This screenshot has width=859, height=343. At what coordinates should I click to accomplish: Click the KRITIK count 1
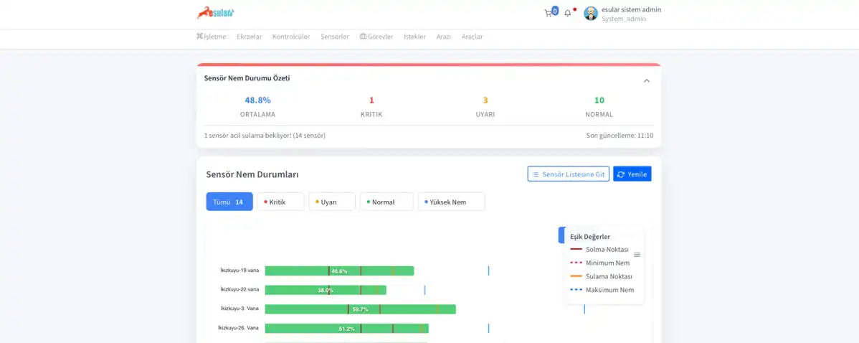[371, 100]
